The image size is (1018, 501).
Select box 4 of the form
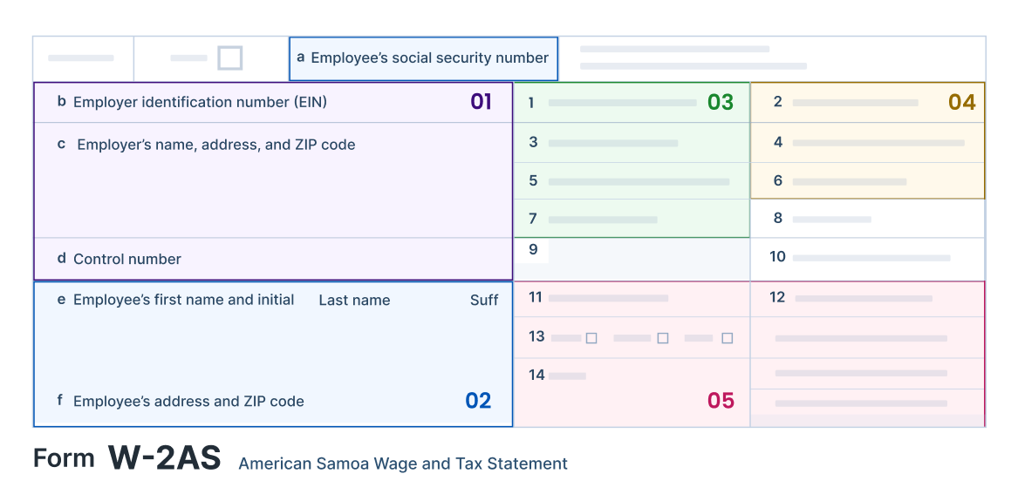867,143
